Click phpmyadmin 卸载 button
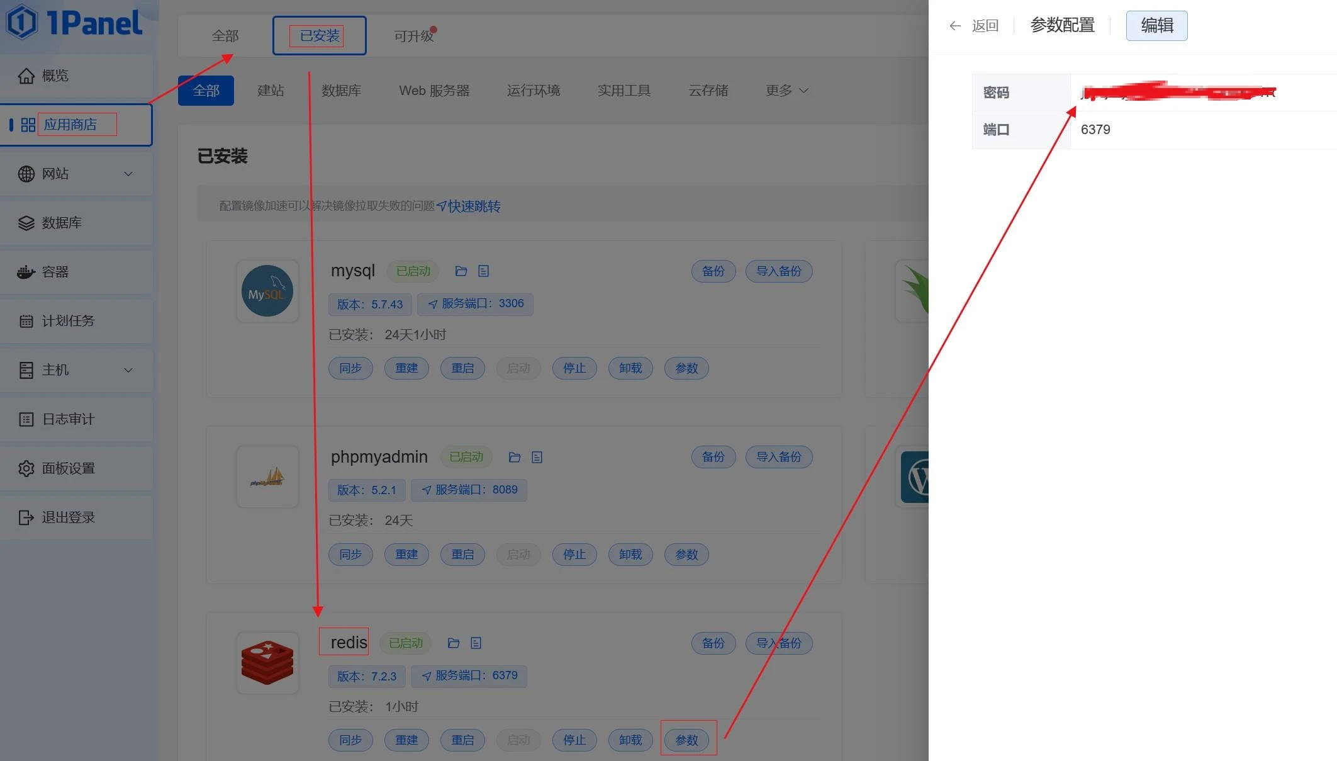Viewport: 1337px width, 761px height. pyautogui.click(x=630, y=555)
